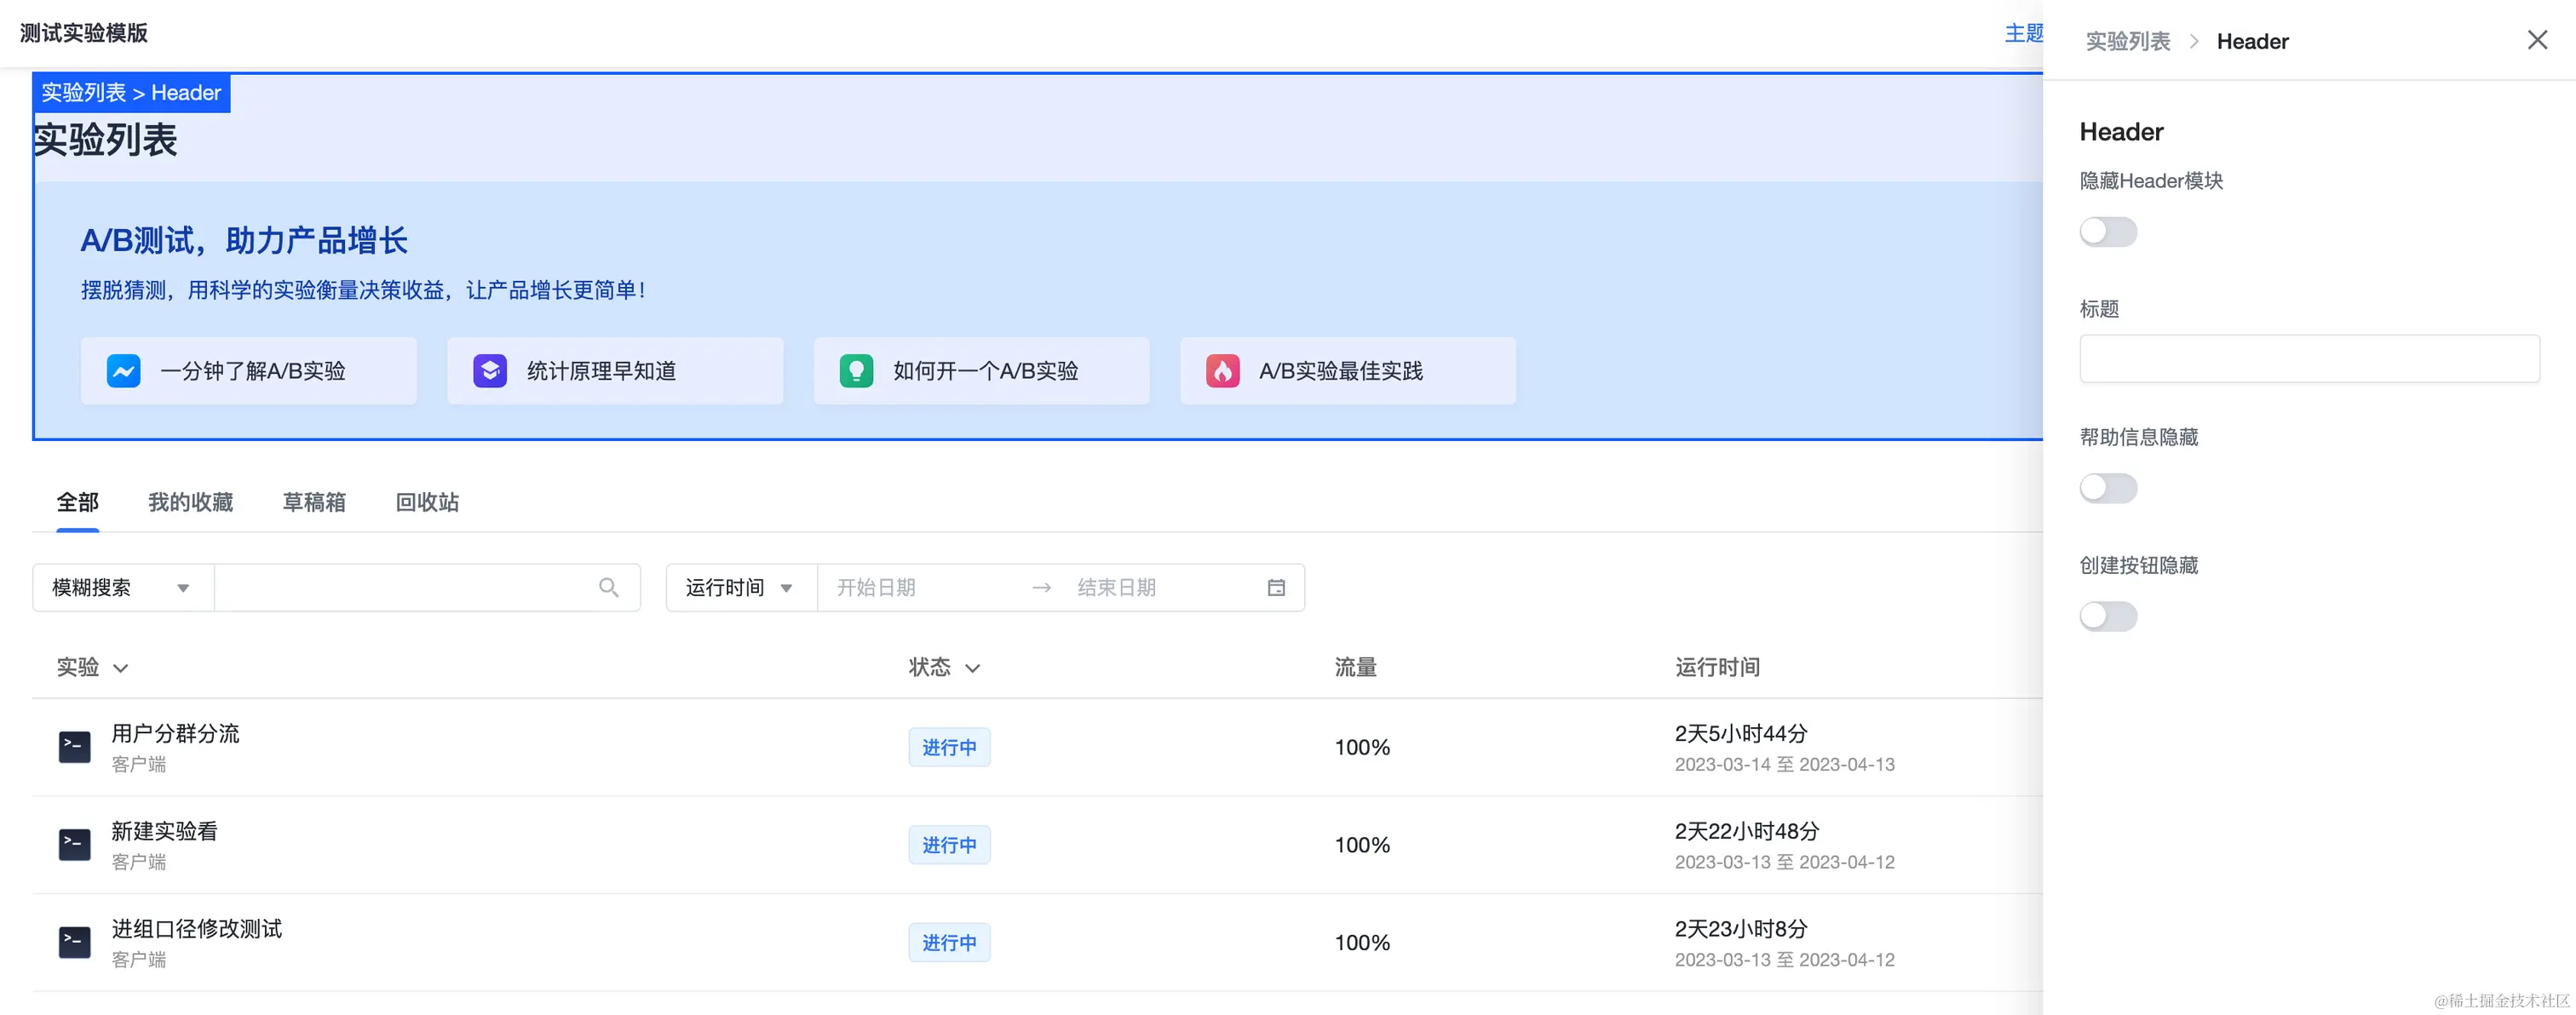Click the purple icon for 统计原理早知道
This screenshot has width=2576, height=1015.
[490, 371]
